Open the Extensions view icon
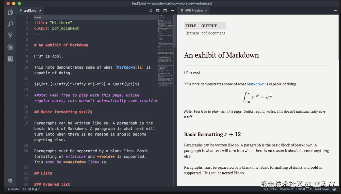This screenshot has width=341, height=194. click(x=10, y=59)
